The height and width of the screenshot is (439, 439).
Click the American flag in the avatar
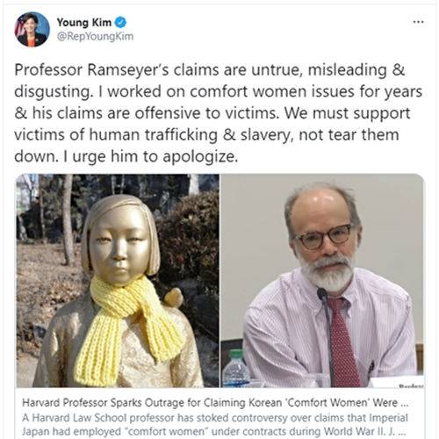20,26
